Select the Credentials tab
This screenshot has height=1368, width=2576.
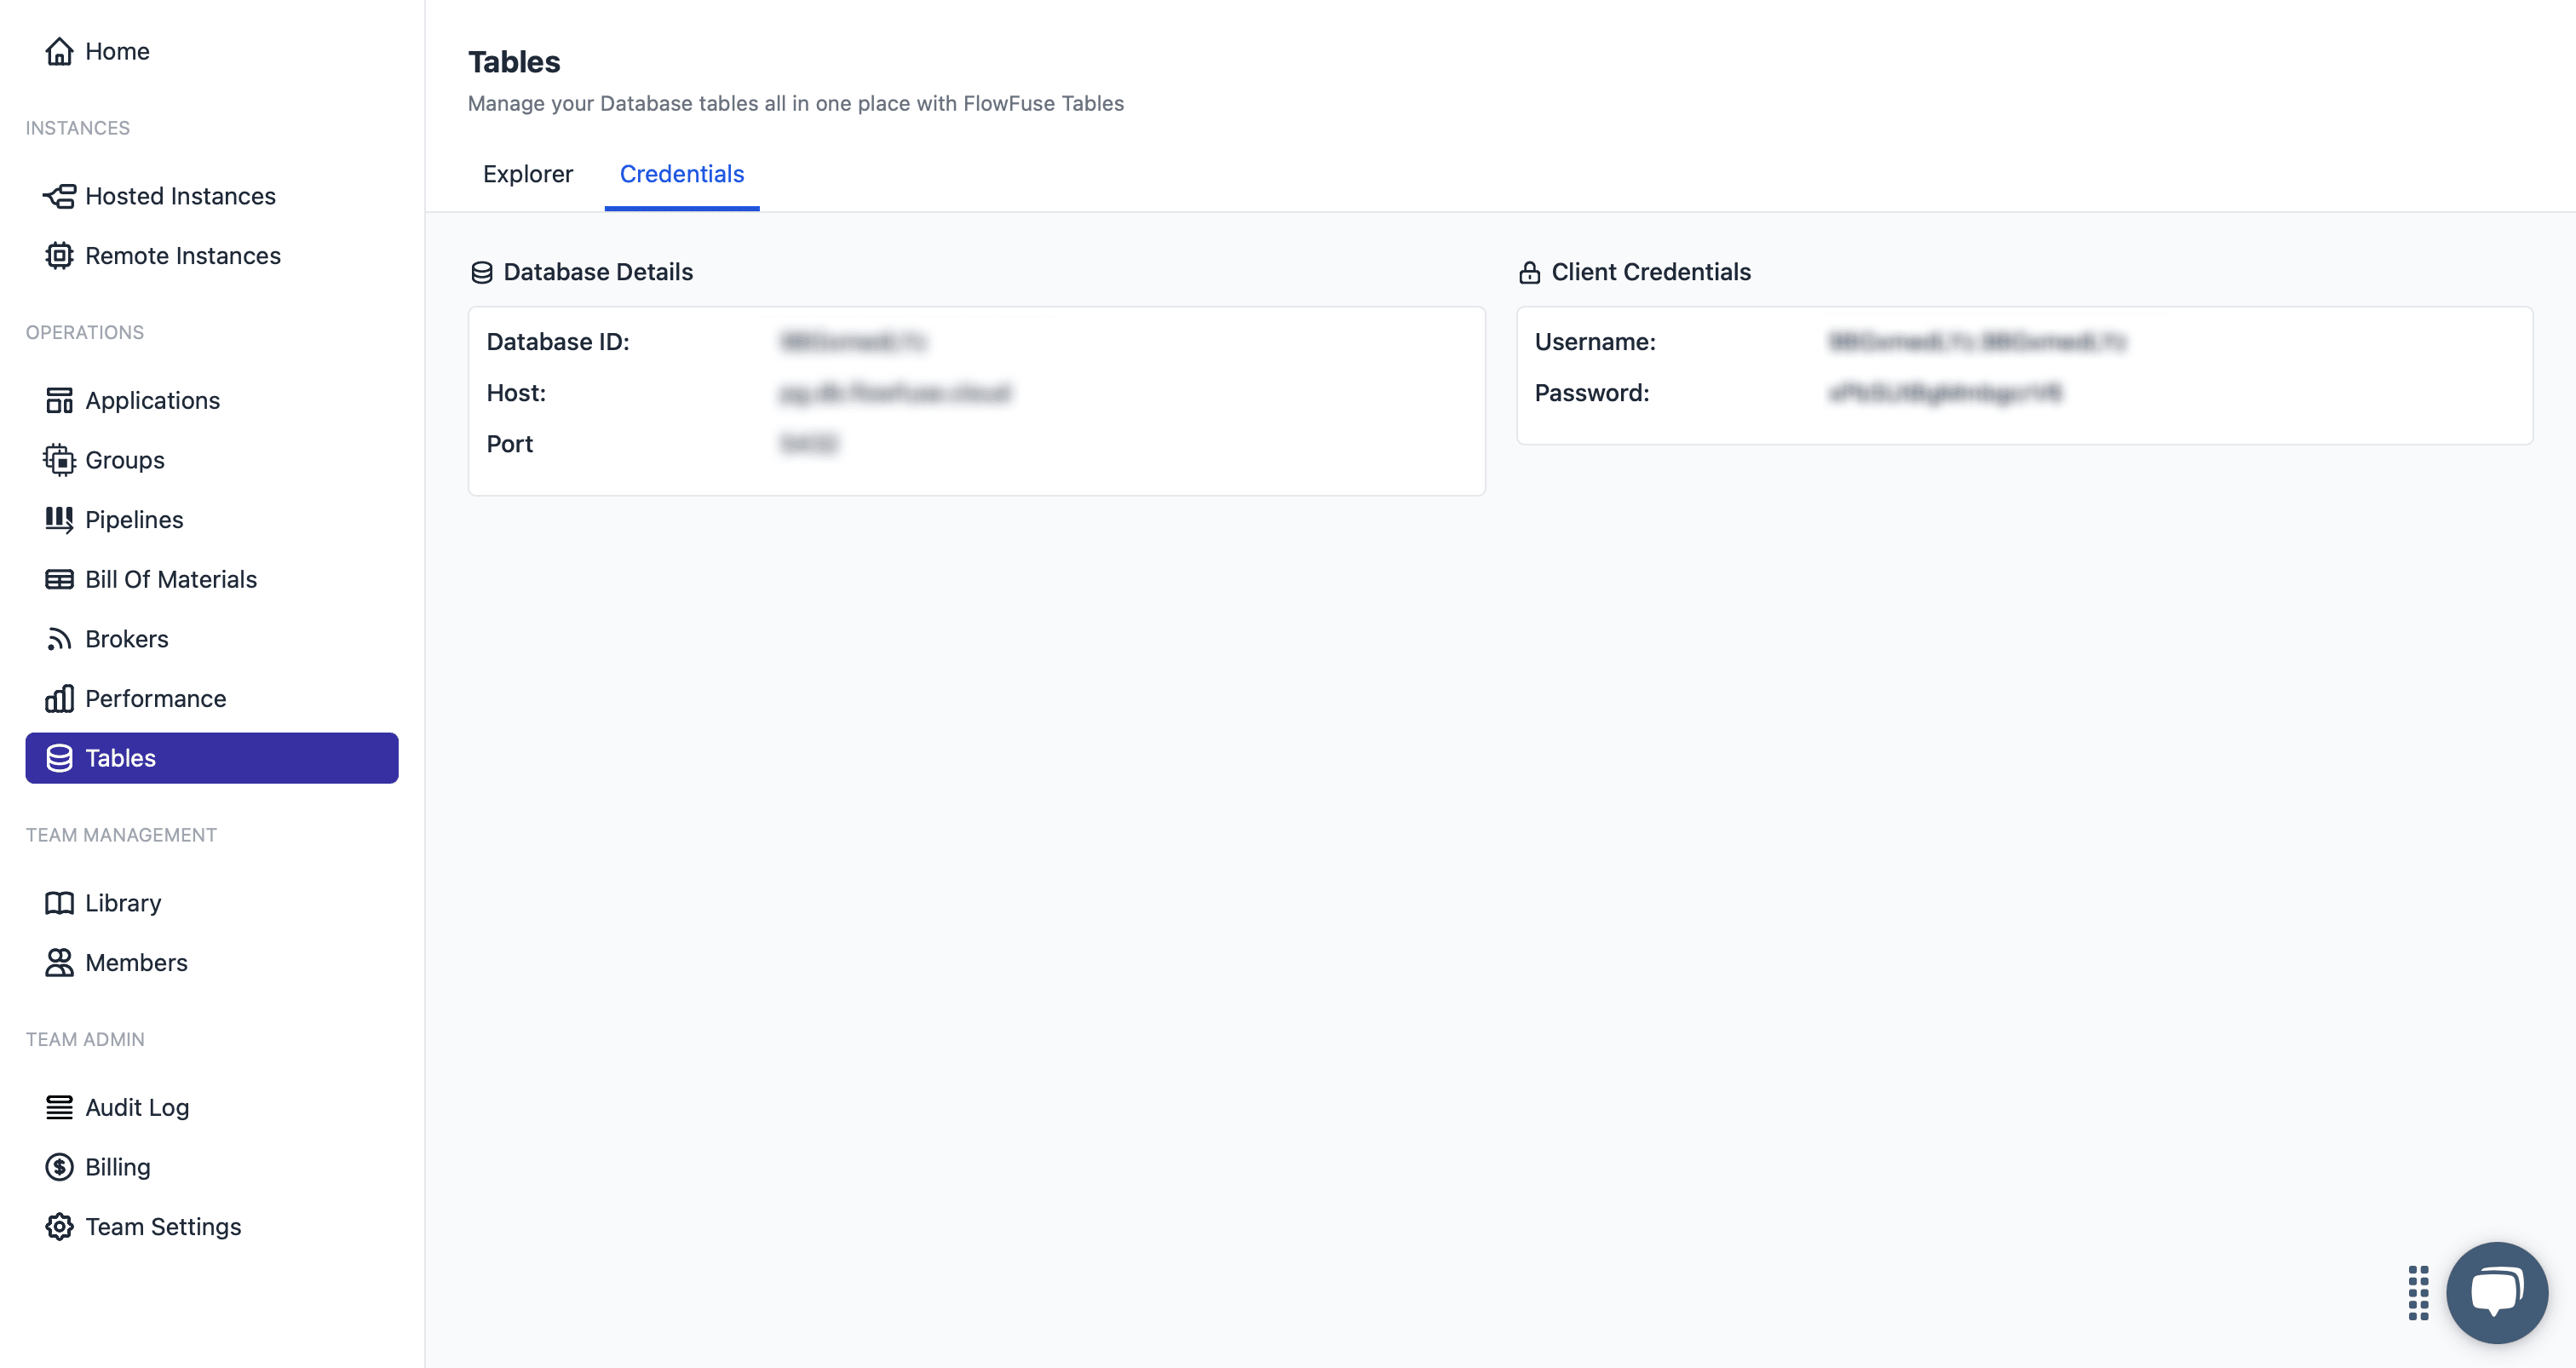click(x=681, y=174)
